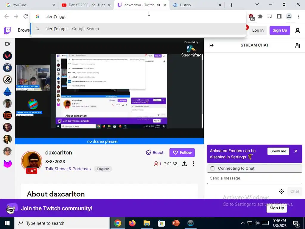This screenshot has width=305, height=229.
Task: Open Chrome media controls icon
Action: pyautogui.click(x=270, y=17)
